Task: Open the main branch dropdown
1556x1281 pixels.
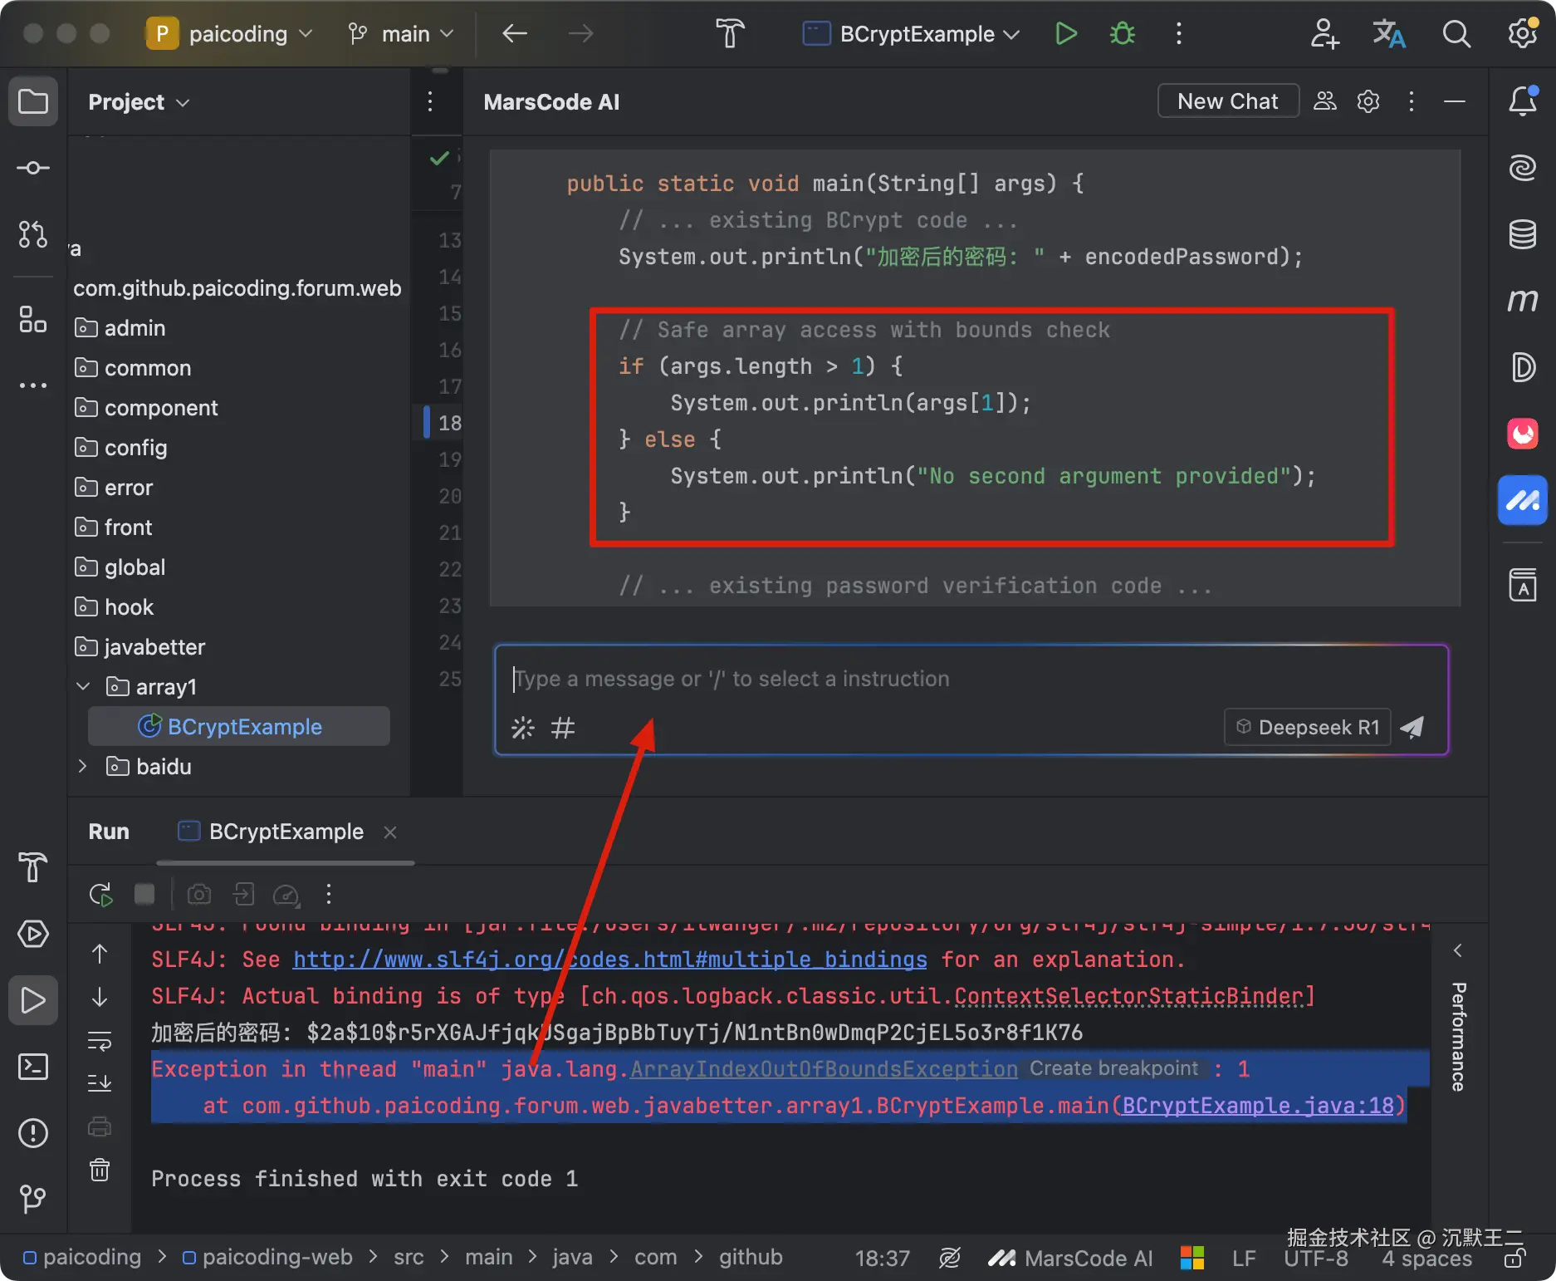Action: 402,34
